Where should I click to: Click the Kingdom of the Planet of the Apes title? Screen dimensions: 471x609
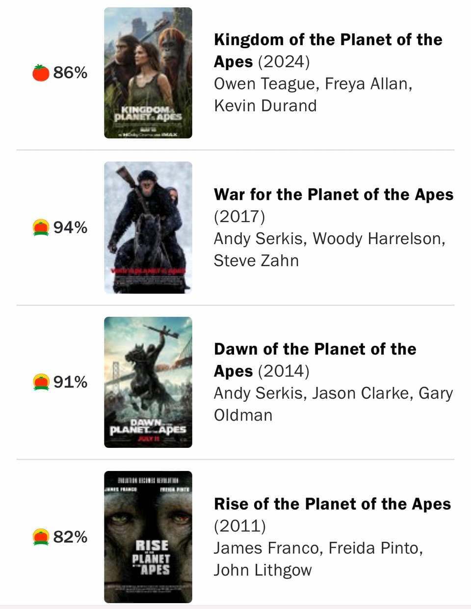click(x=328, y=51)
